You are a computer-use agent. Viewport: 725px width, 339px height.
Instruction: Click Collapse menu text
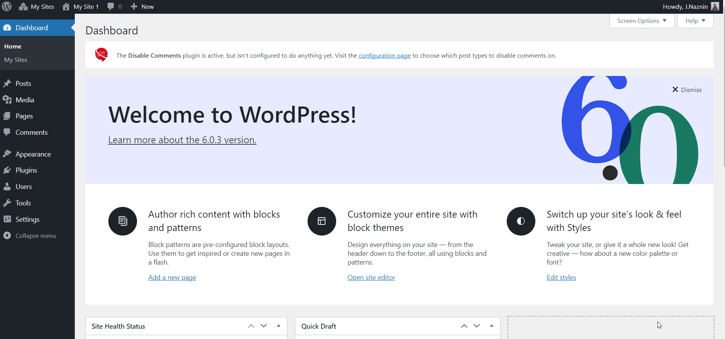click(x=35, y=236)
